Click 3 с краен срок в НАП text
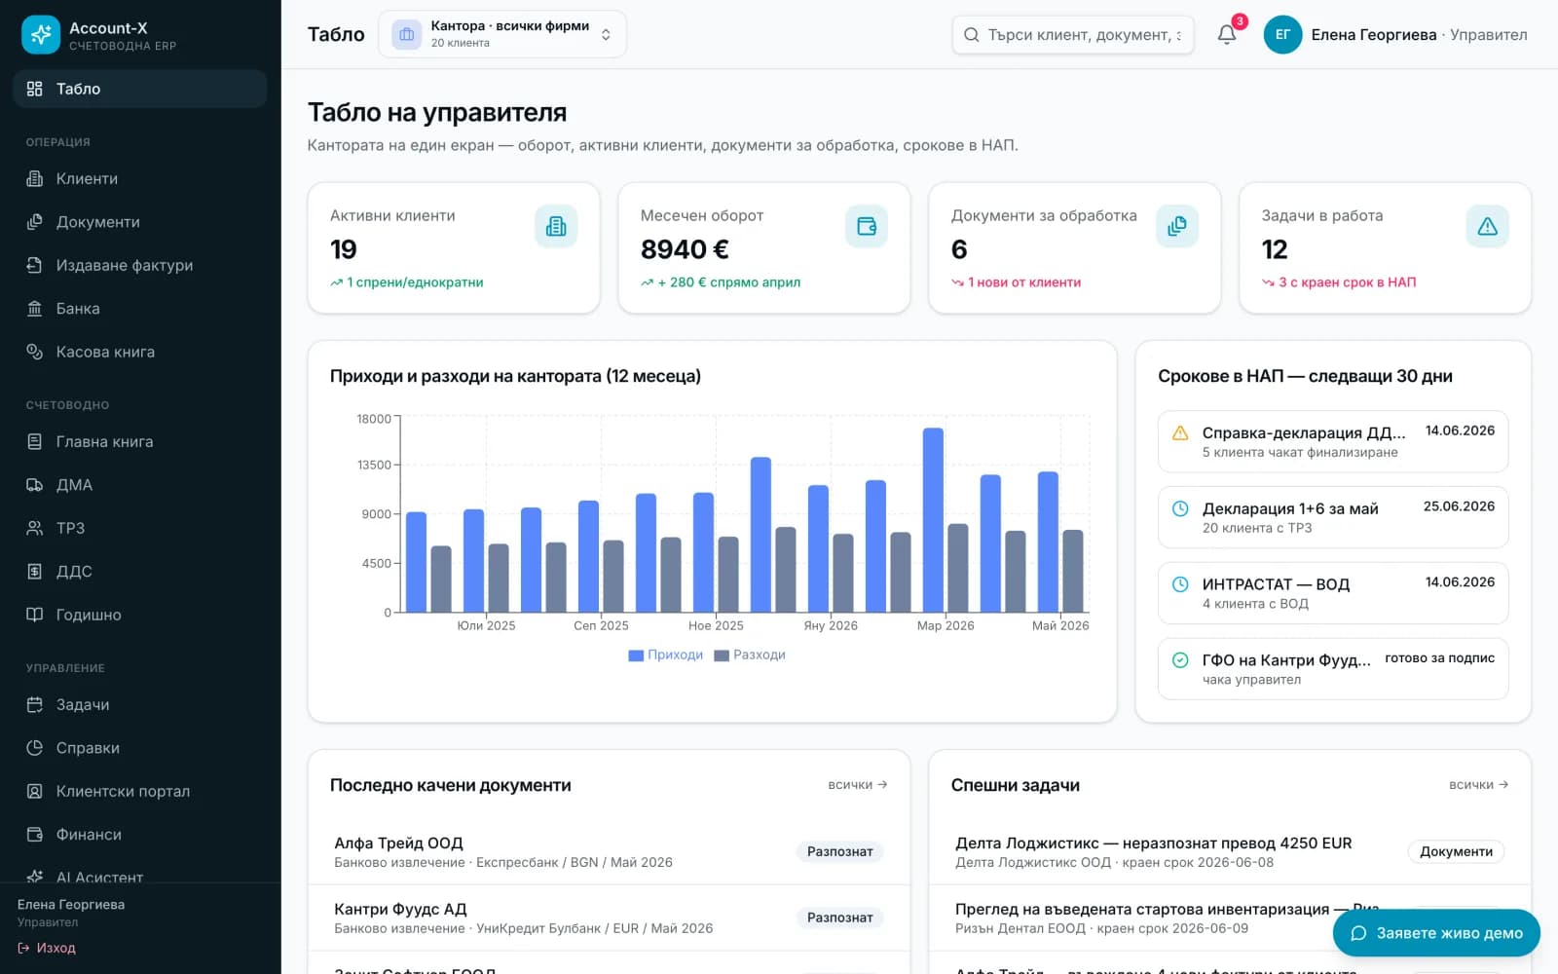The width and height of the screenshot is (1558, 974). tap(1348, 282)
